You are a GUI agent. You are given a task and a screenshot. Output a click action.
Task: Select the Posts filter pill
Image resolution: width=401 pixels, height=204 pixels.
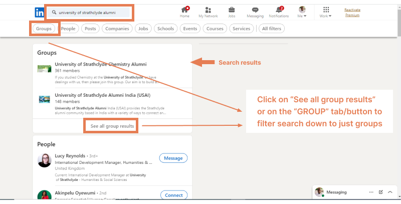90,29
